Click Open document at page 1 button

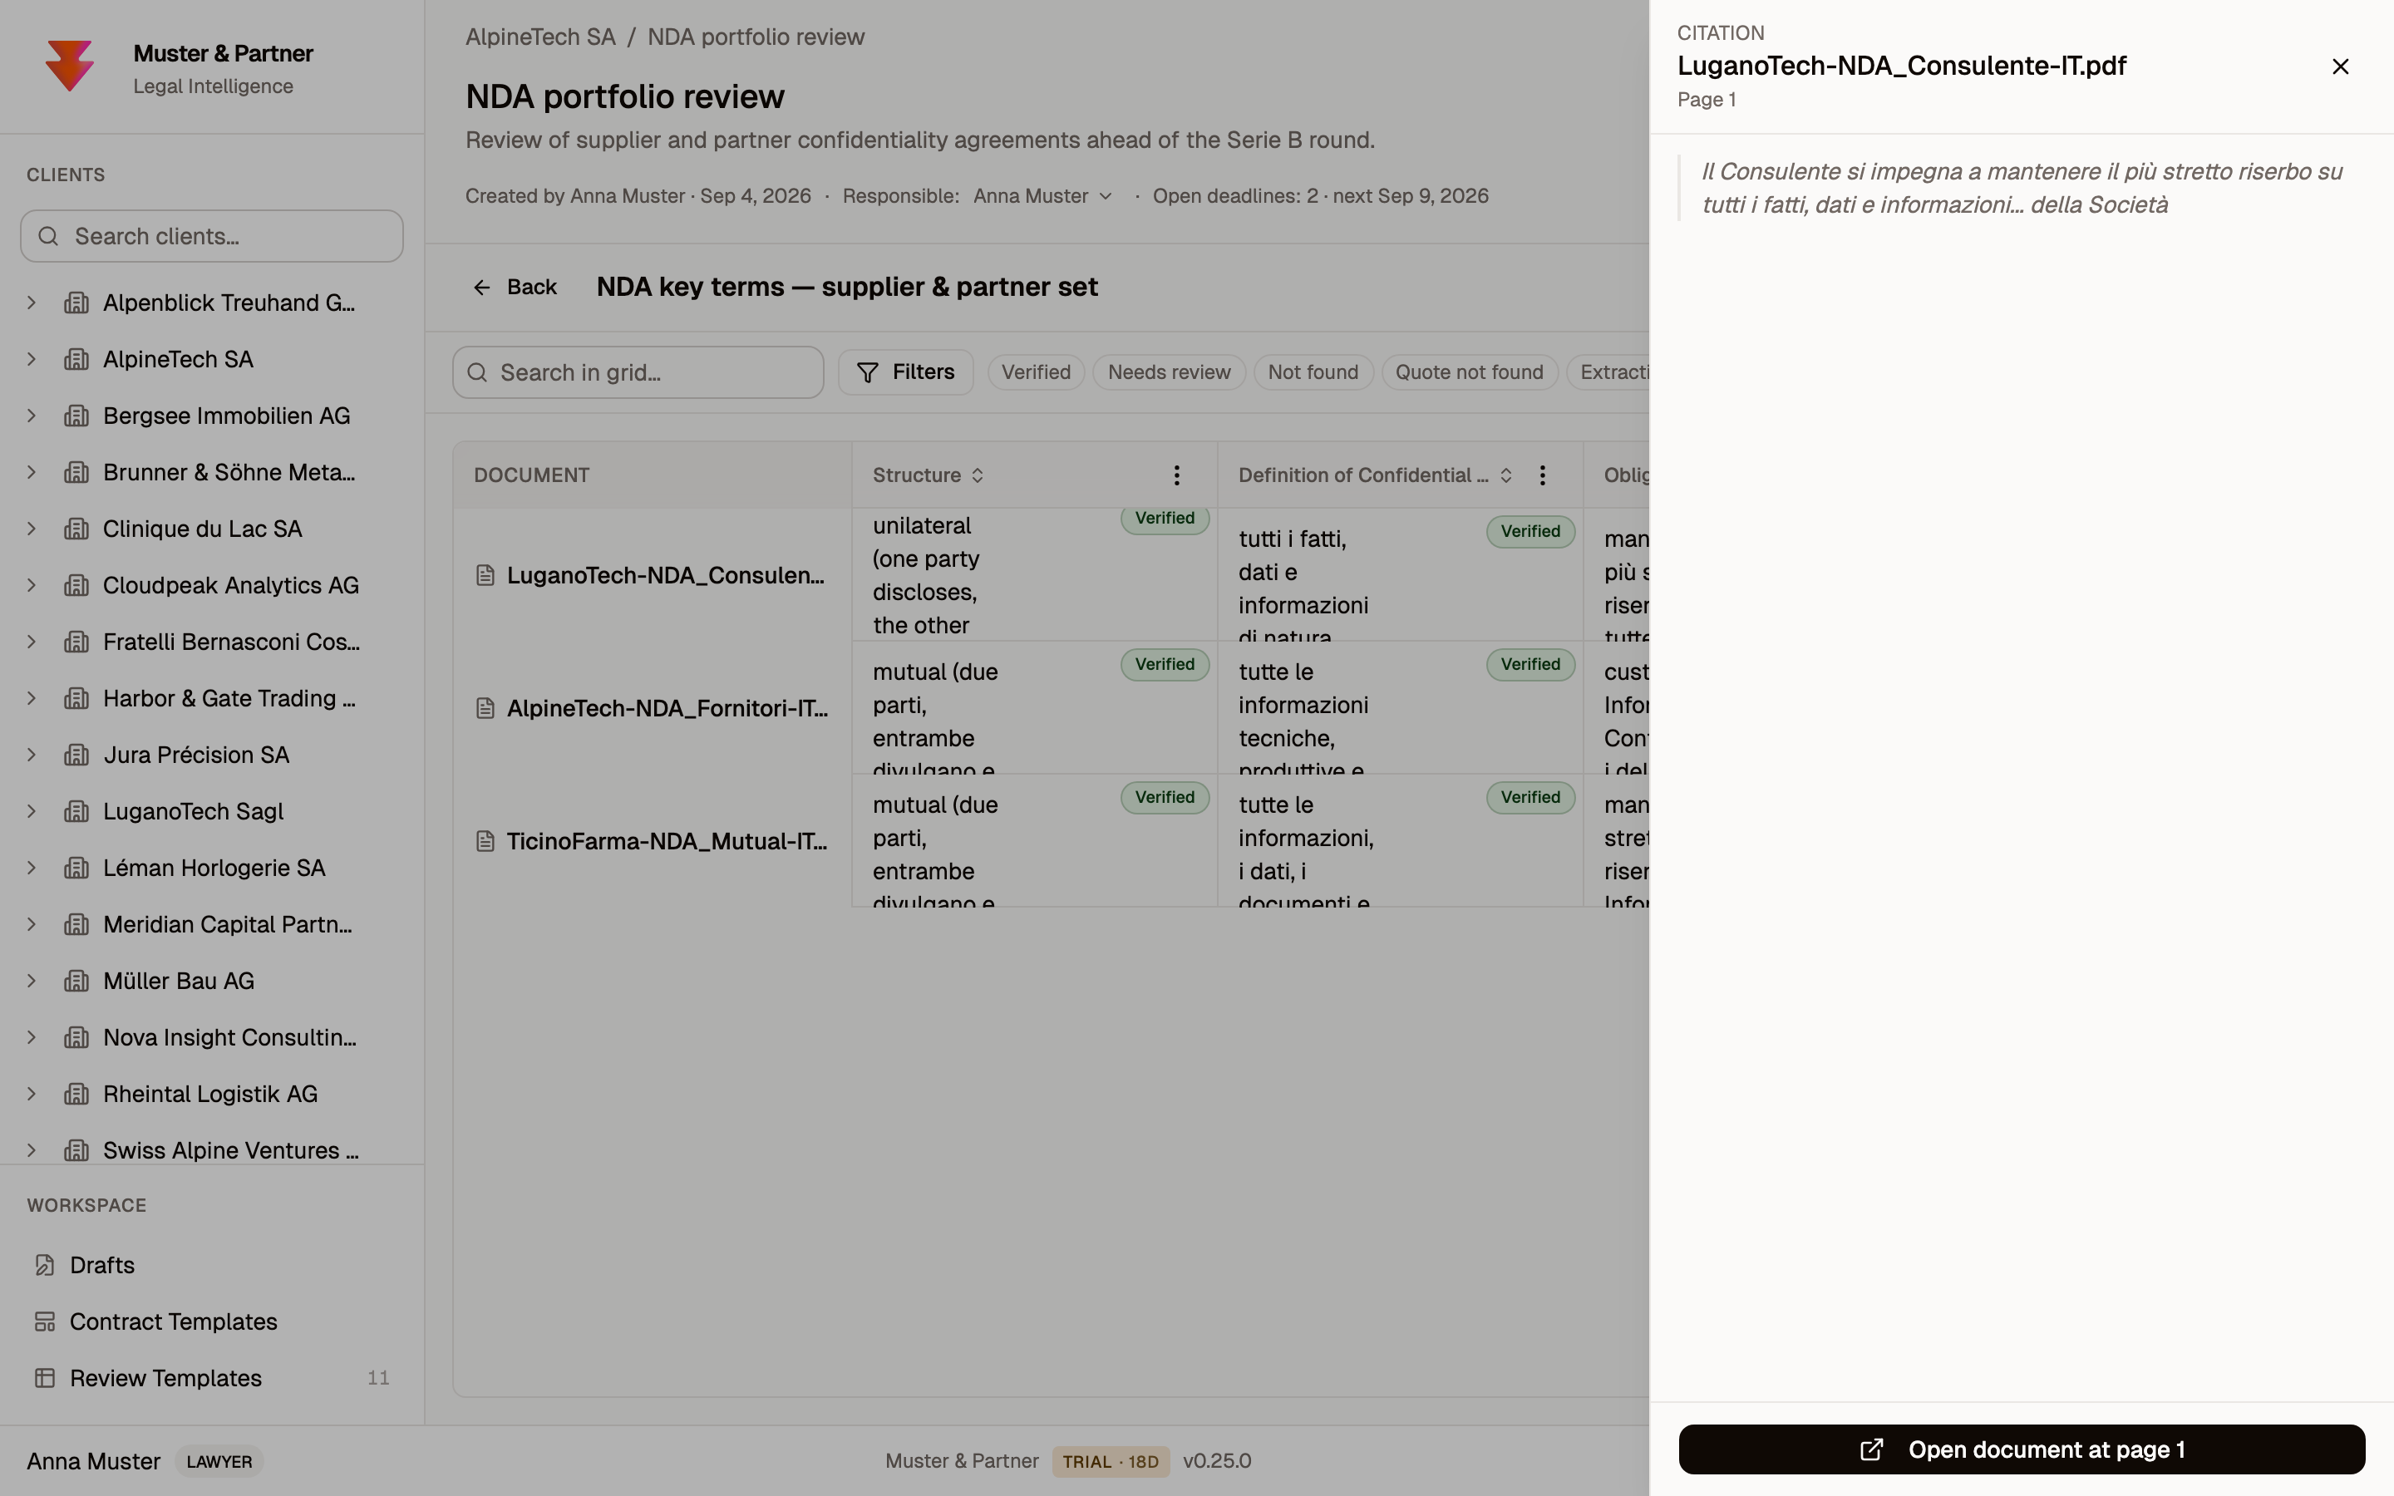pos(2021,1449)
